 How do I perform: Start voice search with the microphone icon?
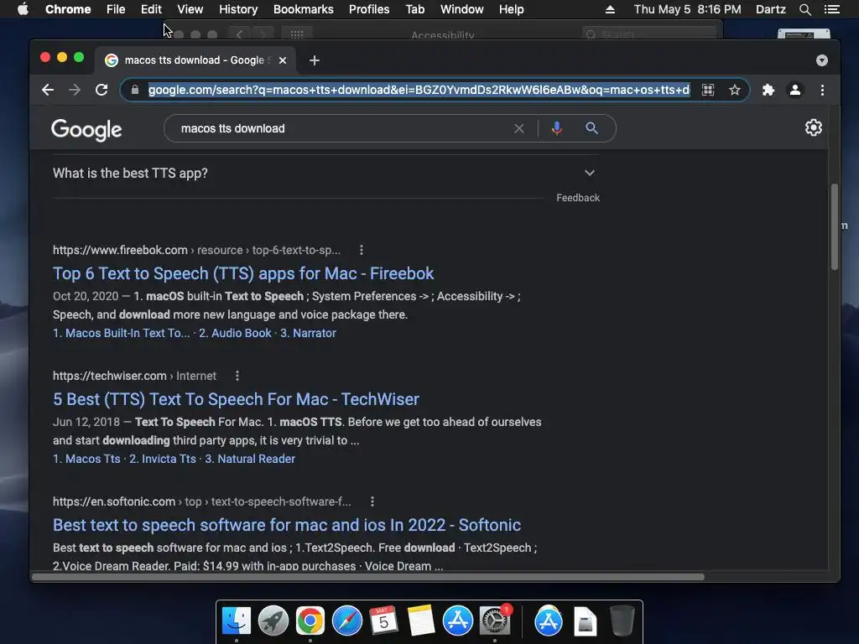click(557, 128)
